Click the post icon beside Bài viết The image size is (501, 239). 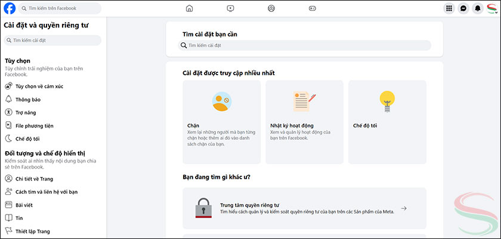(8, 205)
